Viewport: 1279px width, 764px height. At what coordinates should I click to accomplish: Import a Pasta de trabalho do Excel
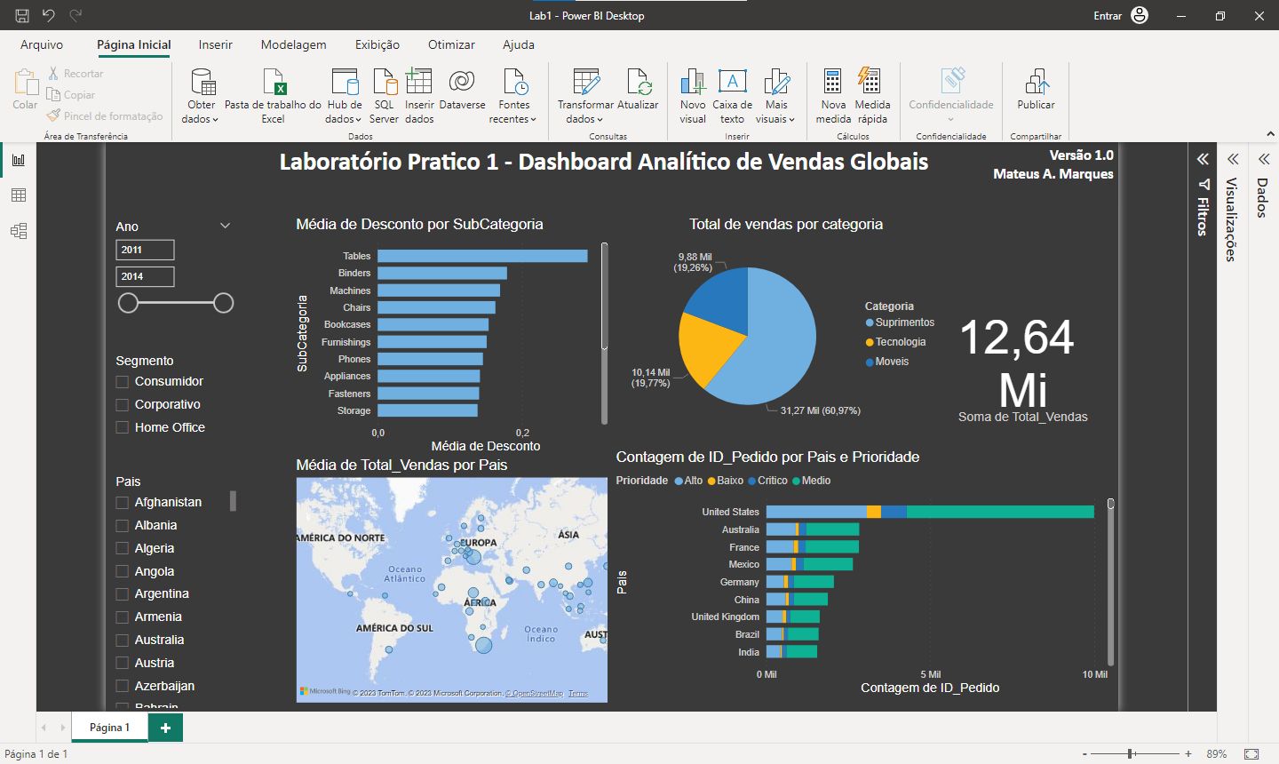[274, 96]
